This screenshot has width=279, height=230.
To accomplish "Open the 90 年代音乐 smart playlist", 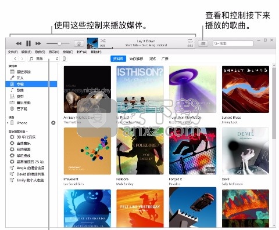I will 31,137.
